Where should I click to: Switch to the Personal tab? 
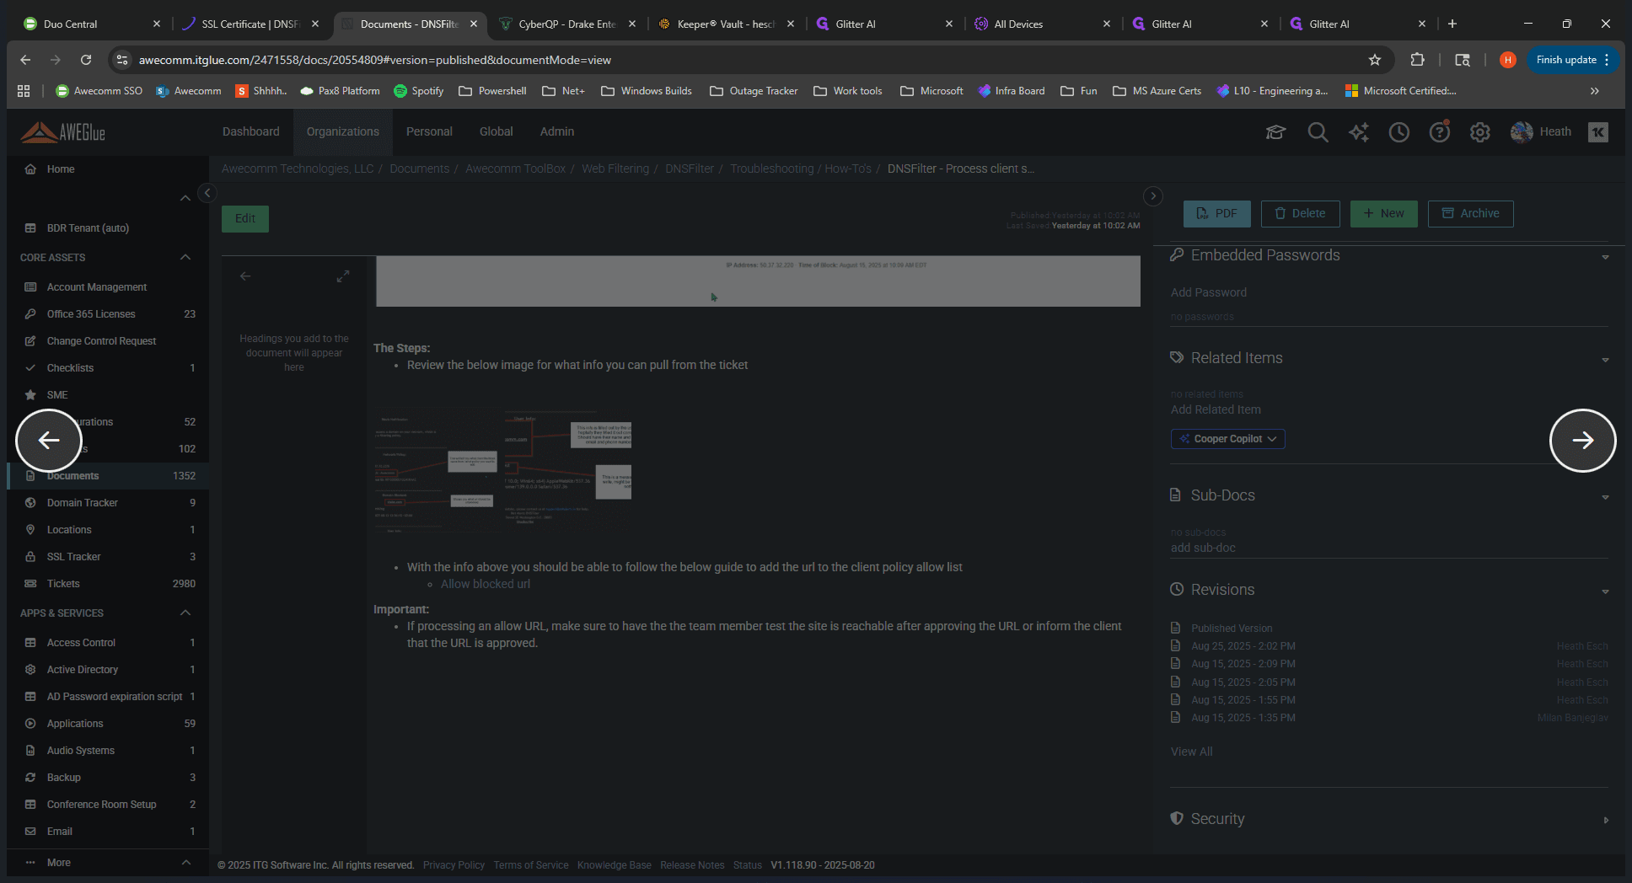[429, 131]
